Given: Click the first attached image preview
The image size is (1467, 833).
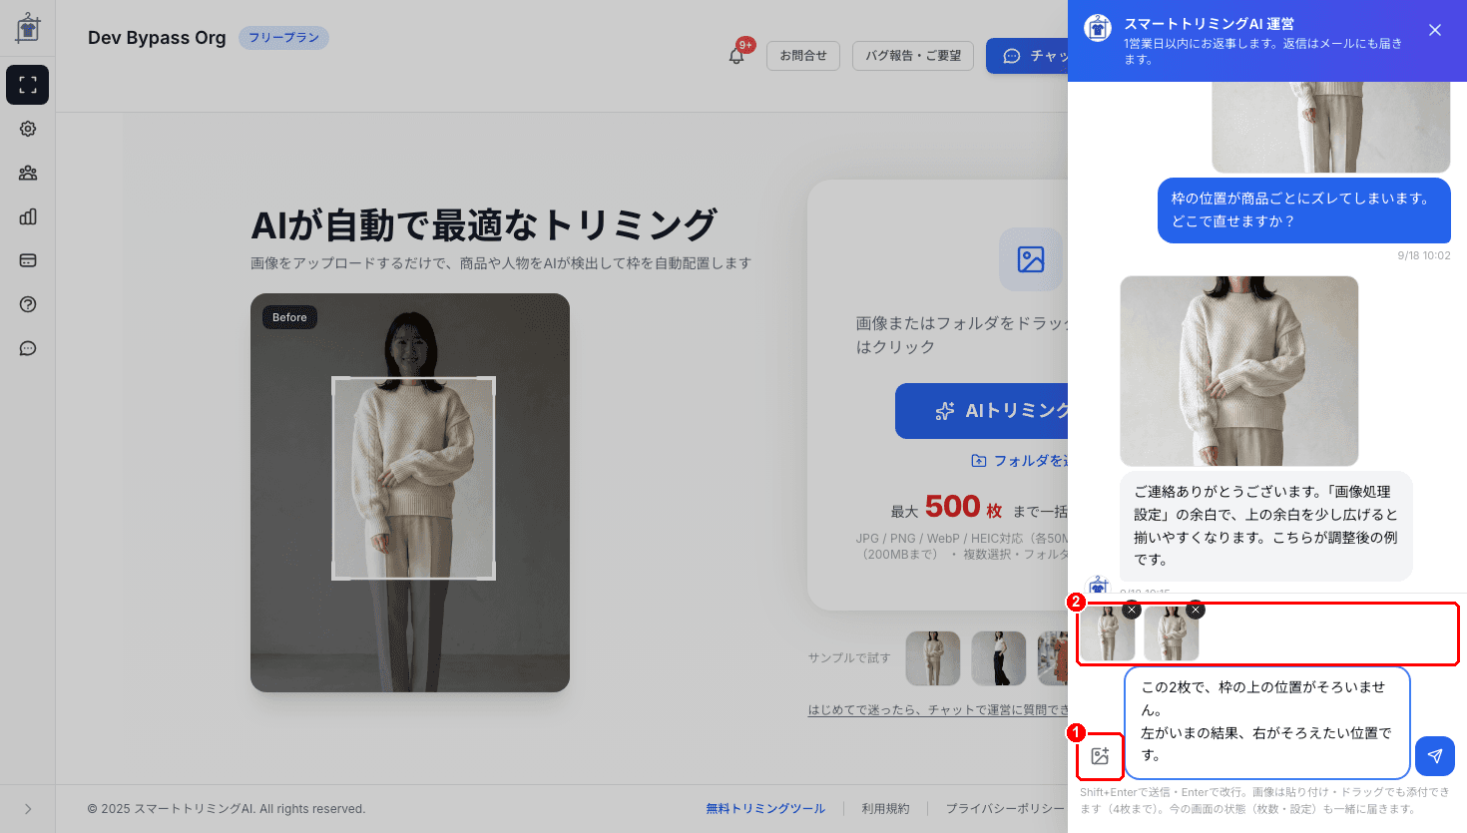Looking at the screenshot, I should [x=1107, y=634].
